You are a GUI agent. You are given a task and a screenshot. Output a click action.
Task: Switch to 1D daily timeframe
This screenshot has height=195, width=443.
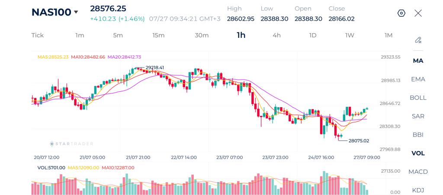pos(313,35)
